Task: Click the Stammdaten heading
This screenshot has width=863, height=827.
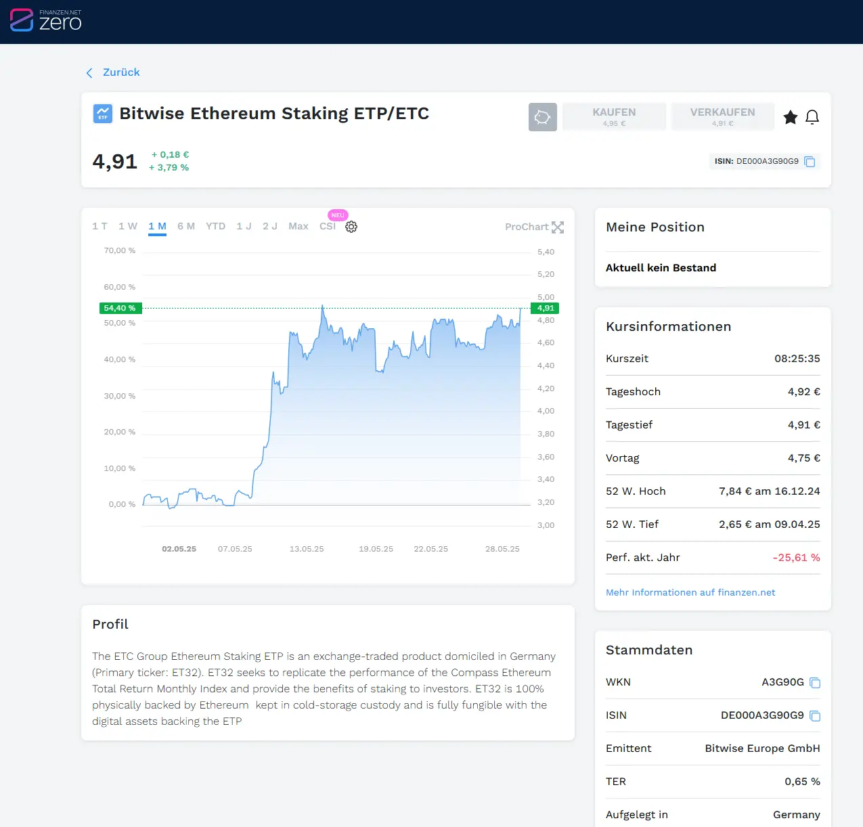Action: tap(649, 650)
